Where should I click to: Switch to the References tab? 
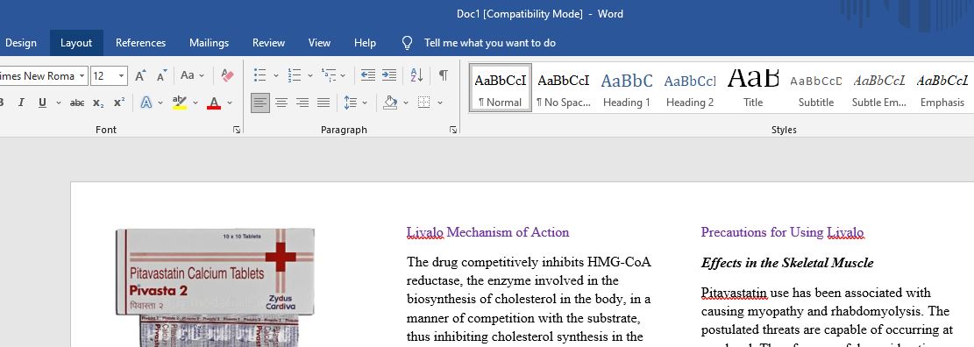[141, 43]
